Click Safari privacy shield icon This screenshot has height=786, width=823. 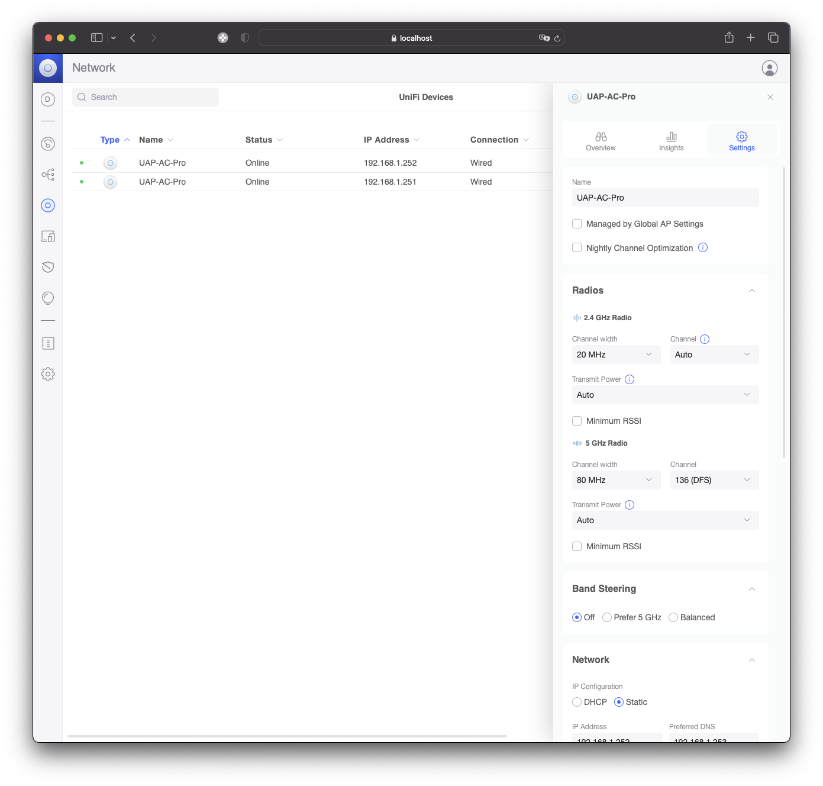244,37
